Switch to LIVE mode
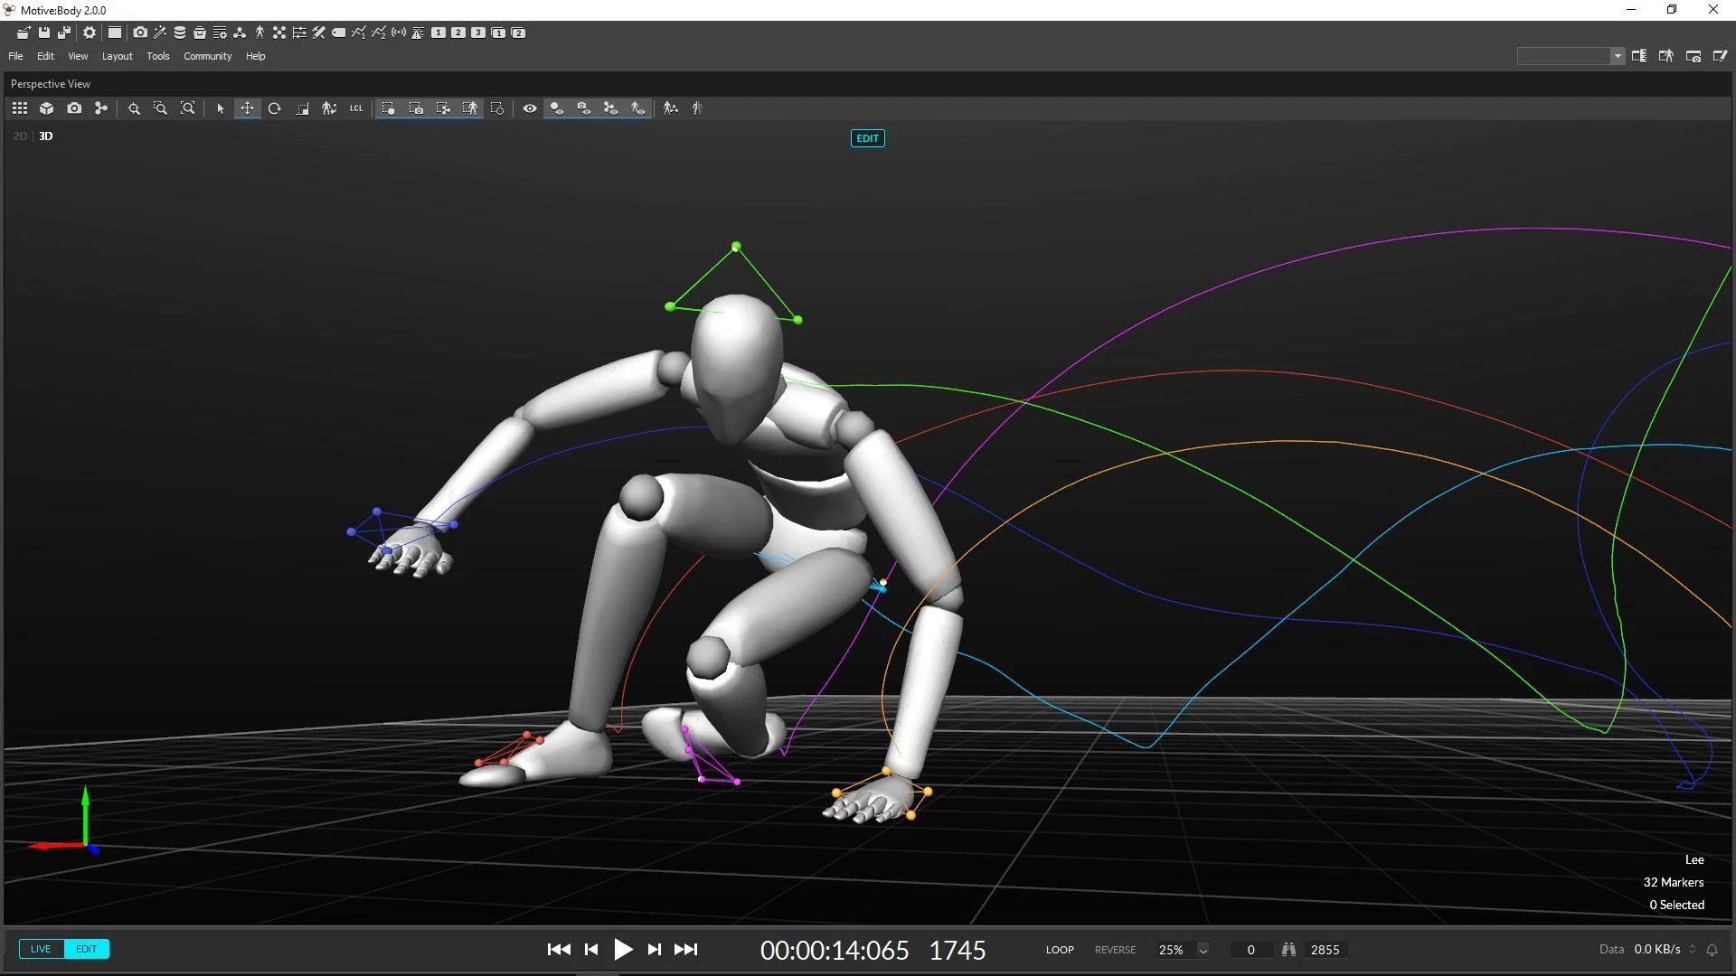 [41, 949]
